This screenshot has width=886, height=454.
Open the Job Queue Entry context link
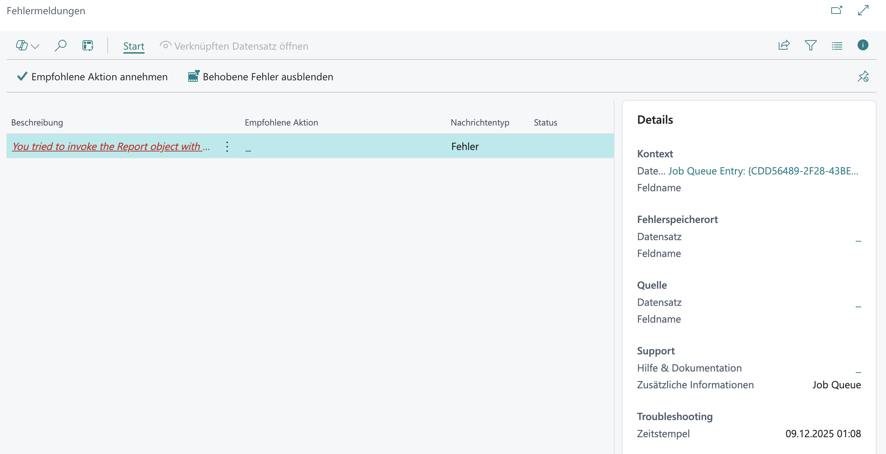(763, 171)
